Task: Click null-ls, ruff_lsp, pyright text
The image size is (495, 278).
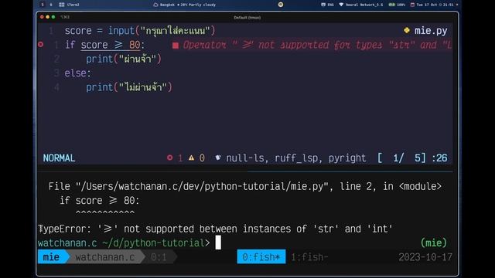Action: 295,158
